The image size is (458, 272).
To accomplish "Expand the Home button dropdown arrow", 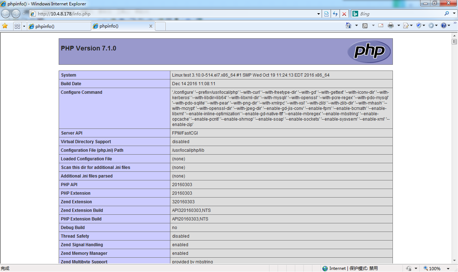I will pos(356,25).
